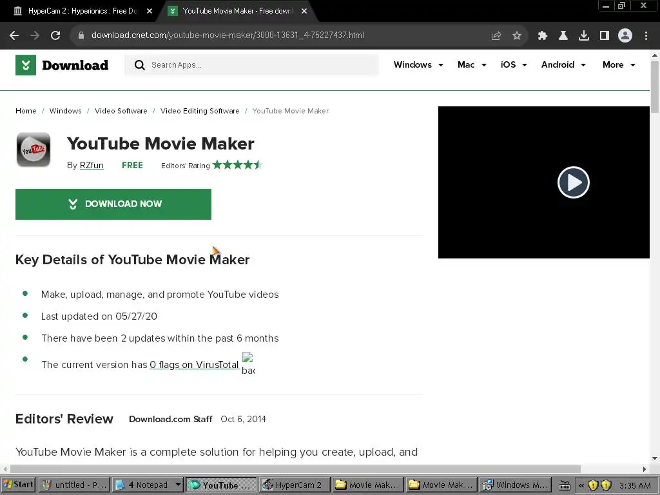
Task: Click the broken badge image after VirusTotal
Action: tap(248, 364)
